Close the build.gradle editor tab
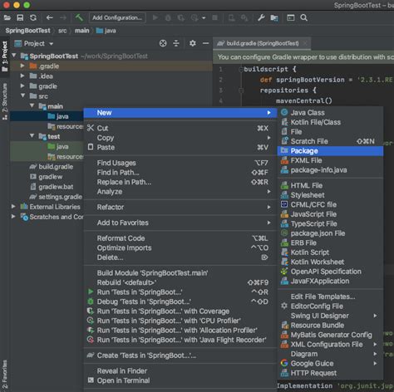394x392 pixels. tap(305, 43)
